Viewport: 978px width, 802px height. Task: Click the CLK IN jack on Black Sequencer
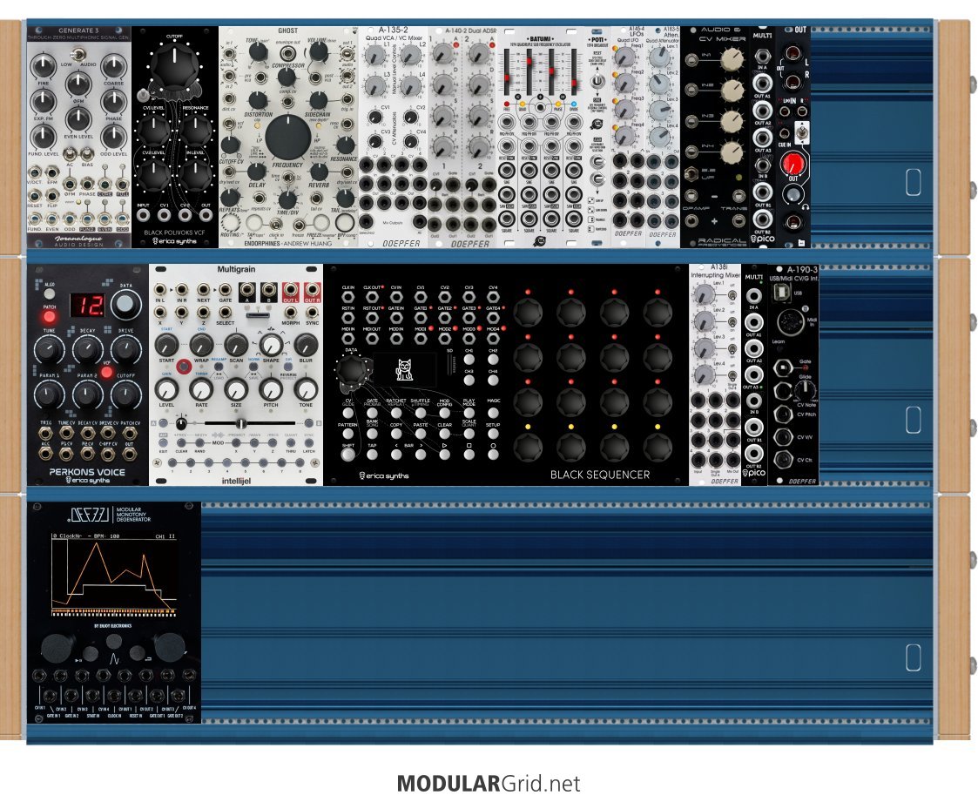(x=348, y=298)
